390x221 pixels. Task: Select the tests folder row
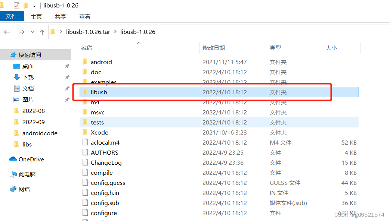point(97,122)
